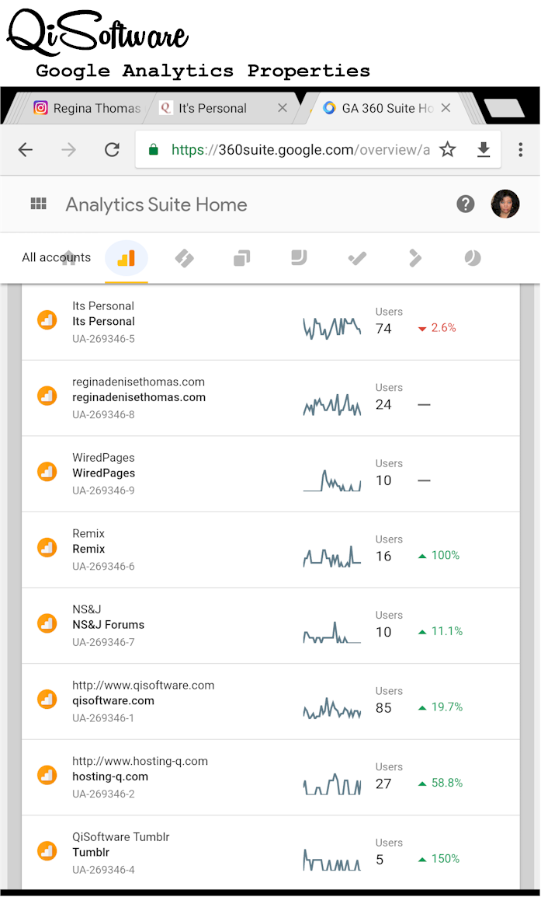The width and height of the screenshot is (541, 897).
Task: Open the Tumblr property
Action: tap(91, 853)
